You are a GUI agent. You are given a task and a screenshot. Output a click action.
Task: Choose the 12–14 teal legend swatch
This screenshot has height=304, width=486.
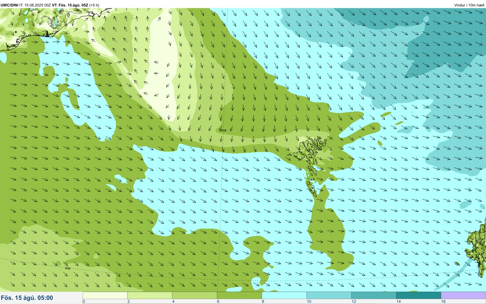374,295
